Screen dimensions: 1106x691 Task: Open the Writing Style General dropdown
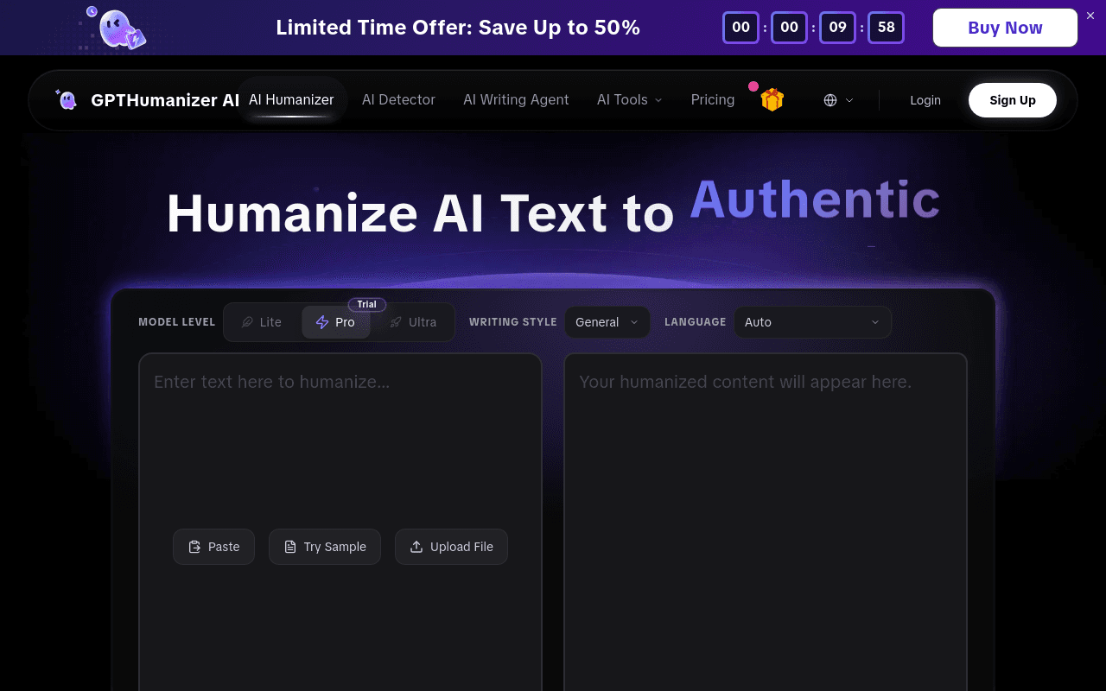[607, 322]
